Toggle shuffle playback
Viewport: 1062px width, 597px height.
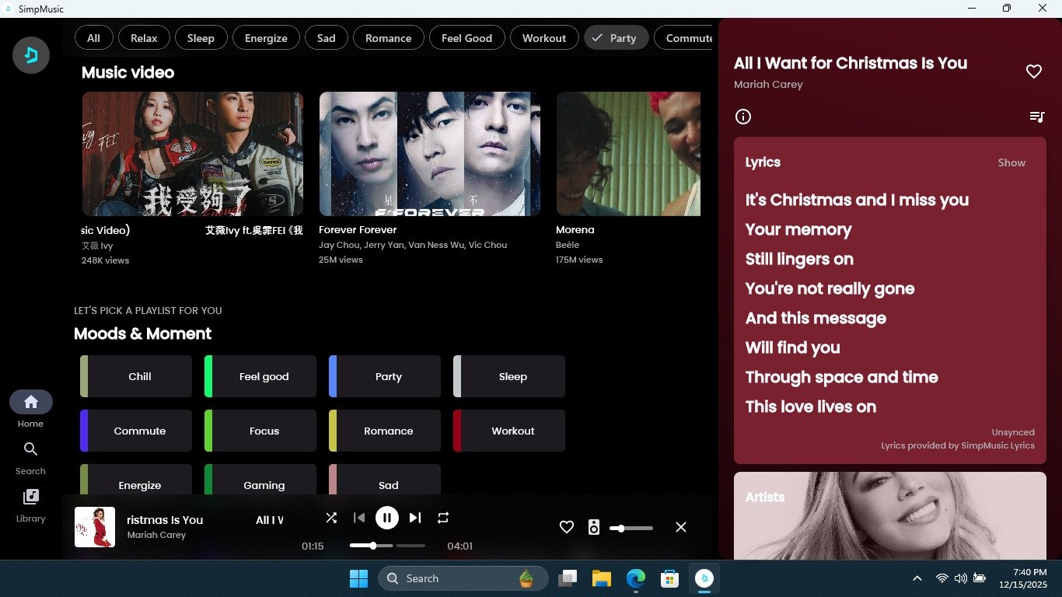coord(331,518)
